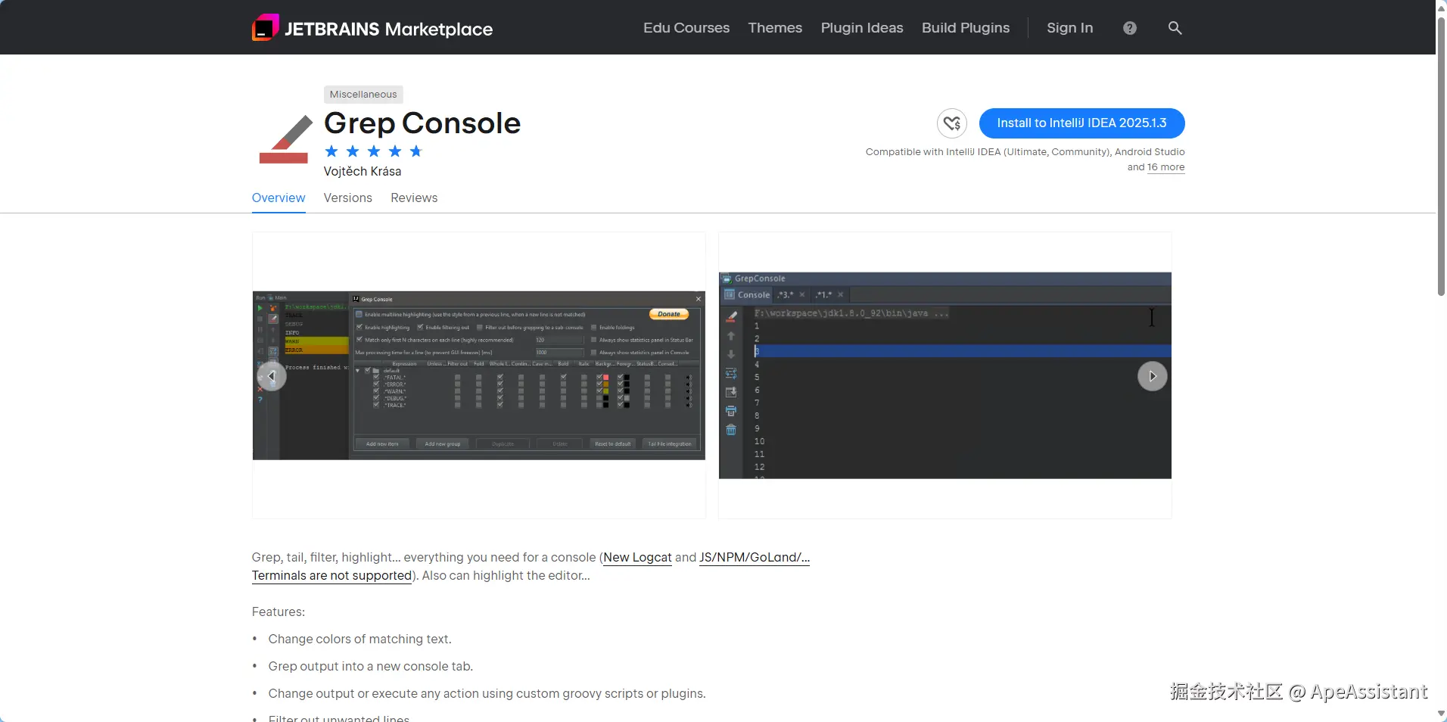Click the page vertical scrollbar thumb
This screenshot has width=1447, height=722.
(x=1442, y=155)
